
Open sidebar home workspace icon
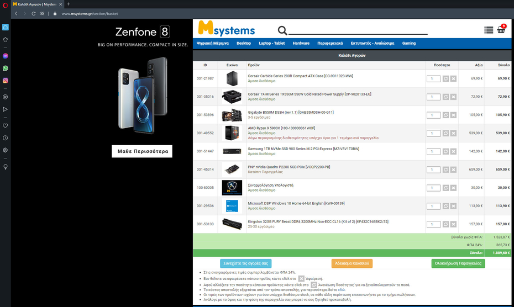(x=5, y=27)
